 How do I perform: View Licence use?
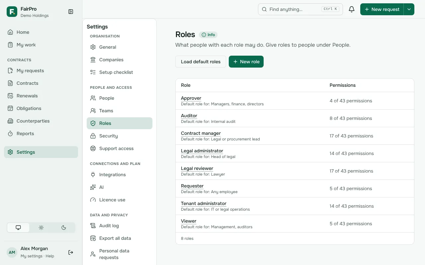(x=120, y=200)
